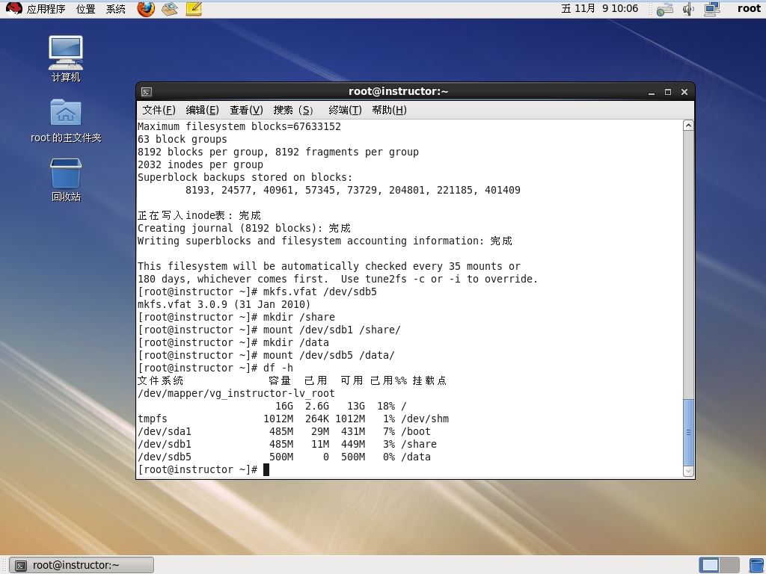Click the terminal cursor at the prompt
Screen dimensions: 766x574
point(266,469)
